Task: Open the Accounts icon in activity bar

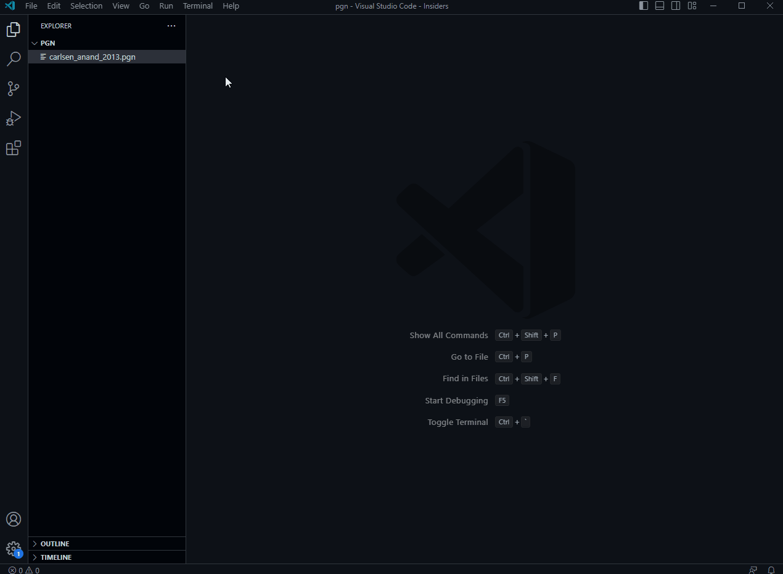Action: click(14, 519)
